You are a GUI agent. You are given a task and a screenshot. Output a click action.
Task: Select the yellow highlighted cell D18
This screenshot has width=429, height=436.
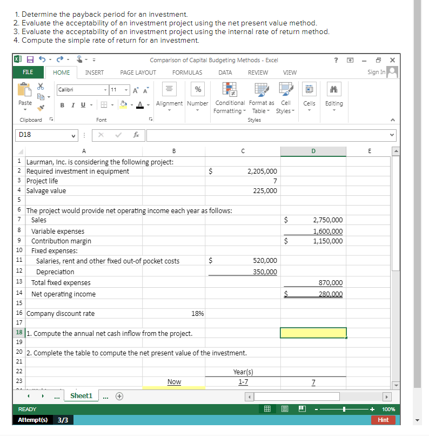[313, 333]
